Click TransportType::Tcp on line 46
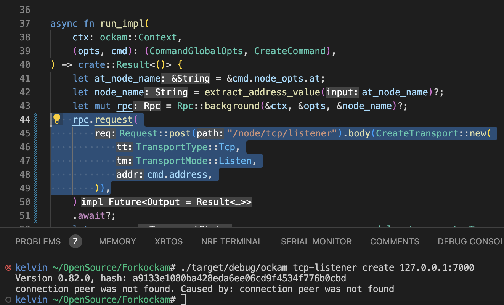Image resolution: width=504 pixels, height=305 pixels. coord(186,147)
